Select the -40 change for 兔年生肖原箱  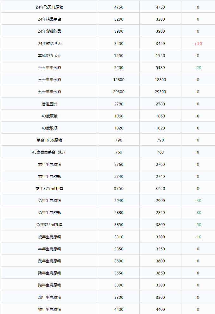point(198,201)
